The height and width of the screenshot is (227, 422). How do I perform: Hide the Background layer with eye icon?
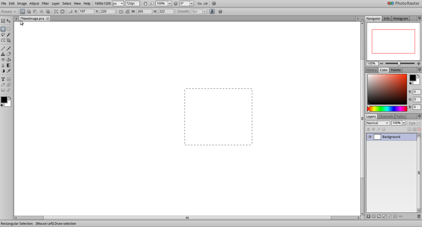tap(370, 137)
